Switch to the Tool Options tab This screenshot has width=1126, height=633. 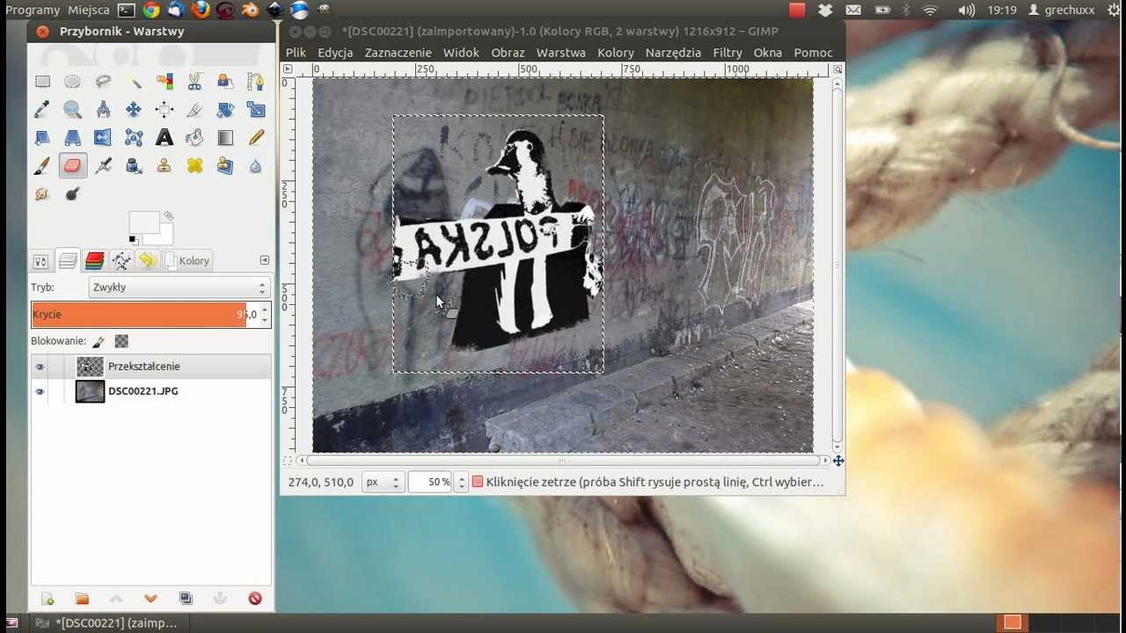[x=41, y=261]
